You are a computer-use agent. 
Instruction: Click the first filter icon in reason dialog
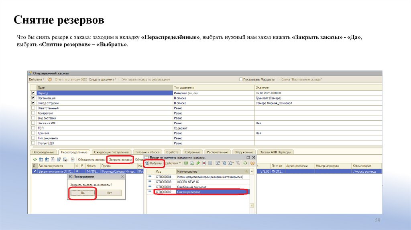pos(218,163)
